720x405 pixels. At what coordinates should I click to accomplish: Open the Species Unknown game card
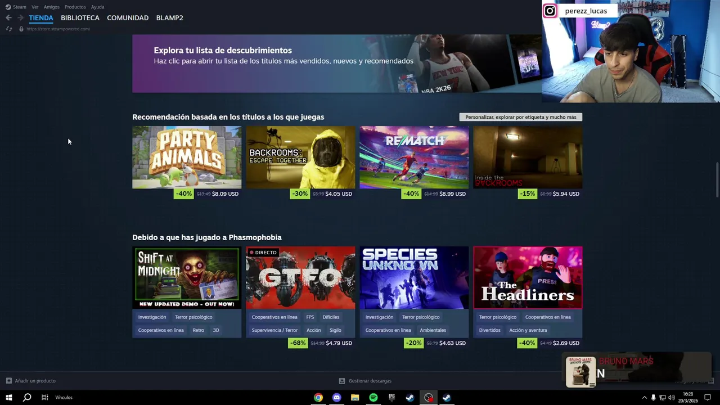[414, 277]
